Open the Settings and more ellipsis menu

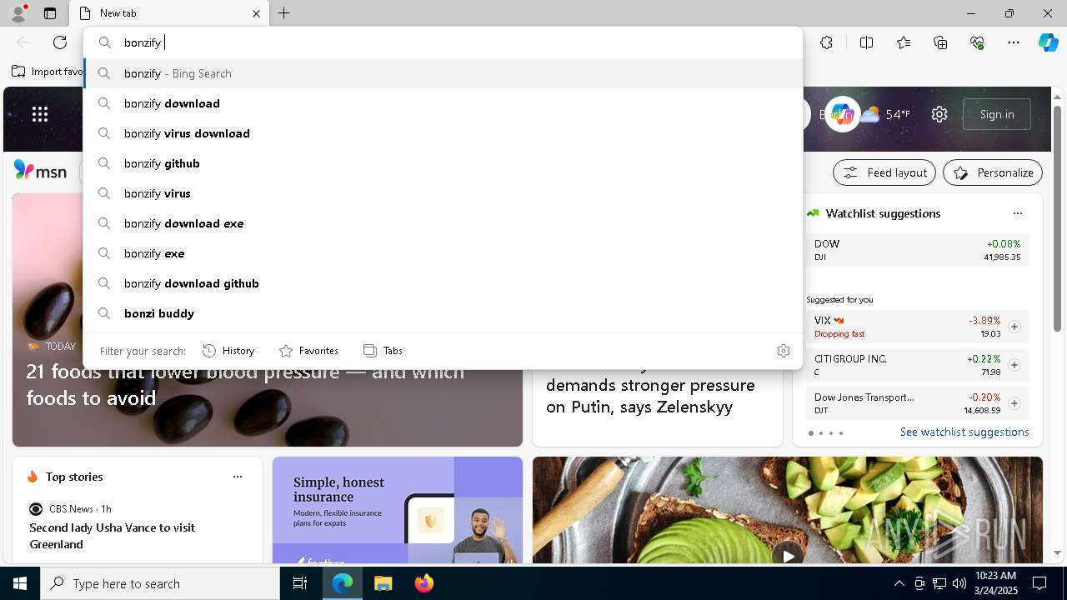[1014, 42]
